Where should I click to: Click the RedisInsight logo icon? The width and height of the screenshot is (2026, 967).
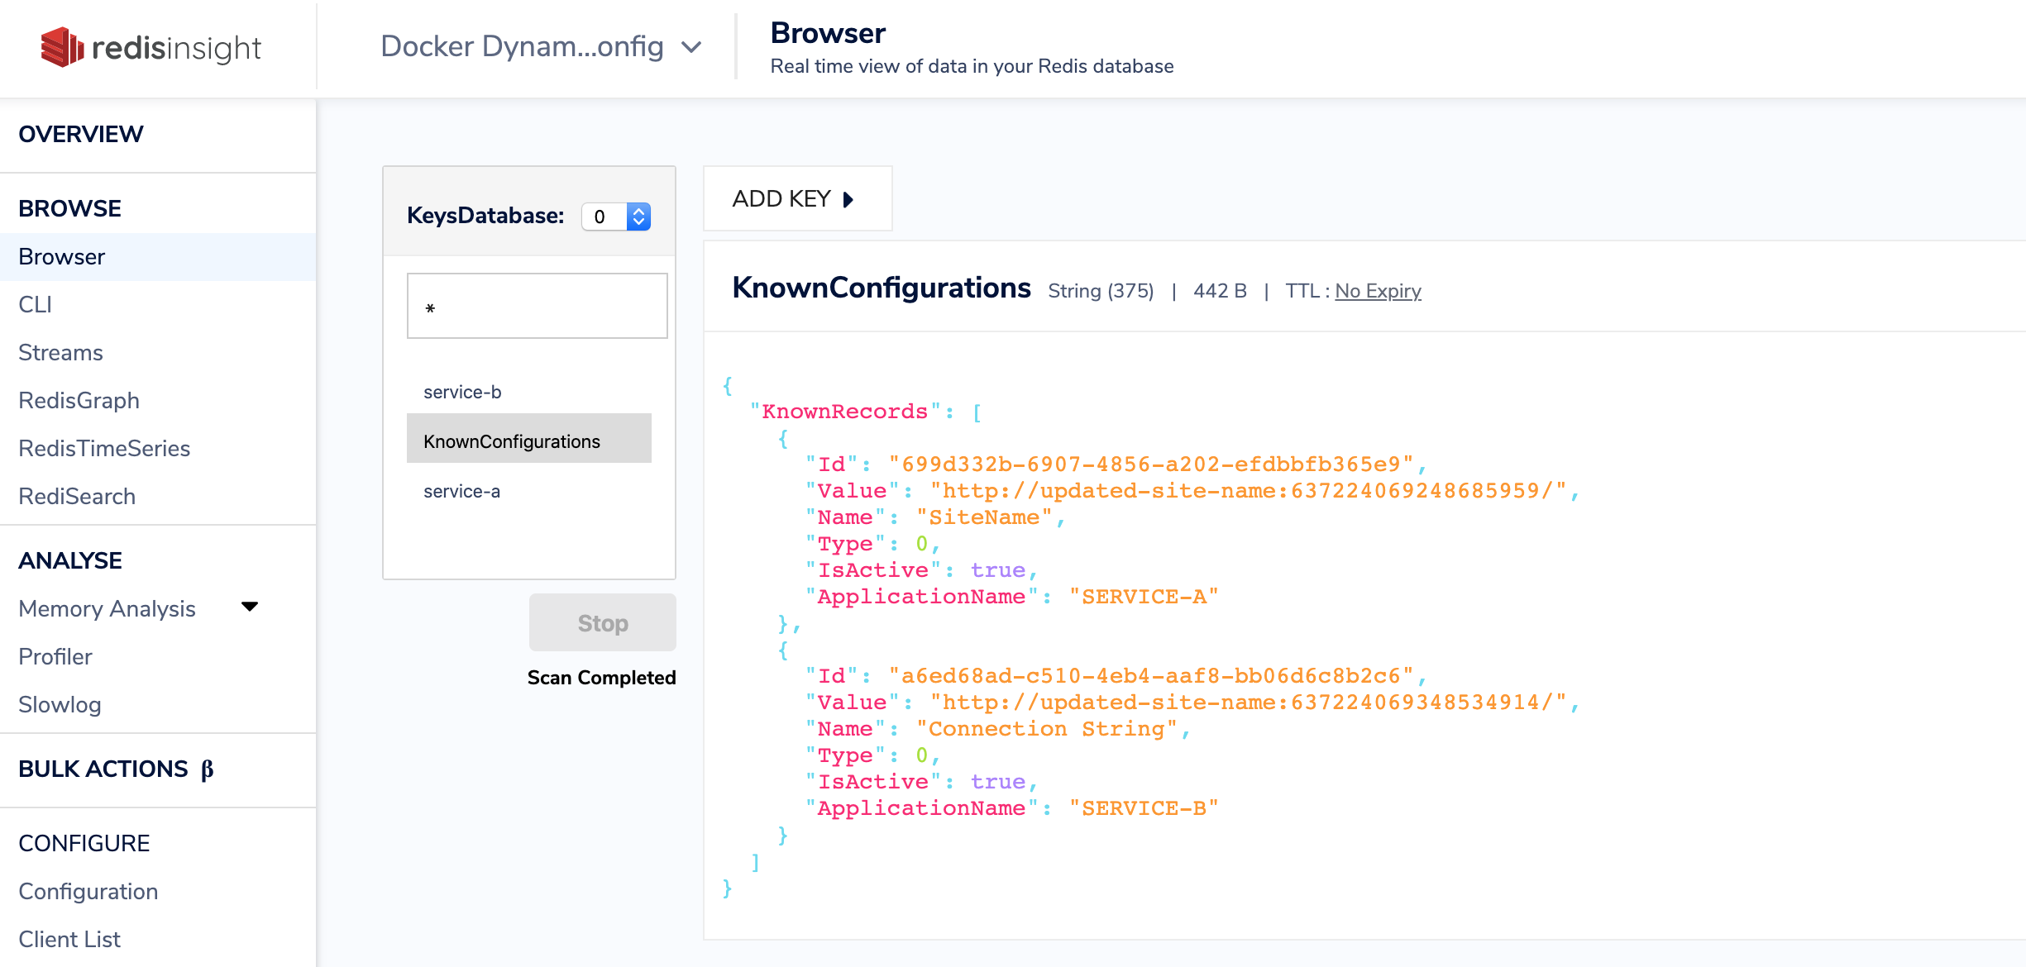[62, 47]
